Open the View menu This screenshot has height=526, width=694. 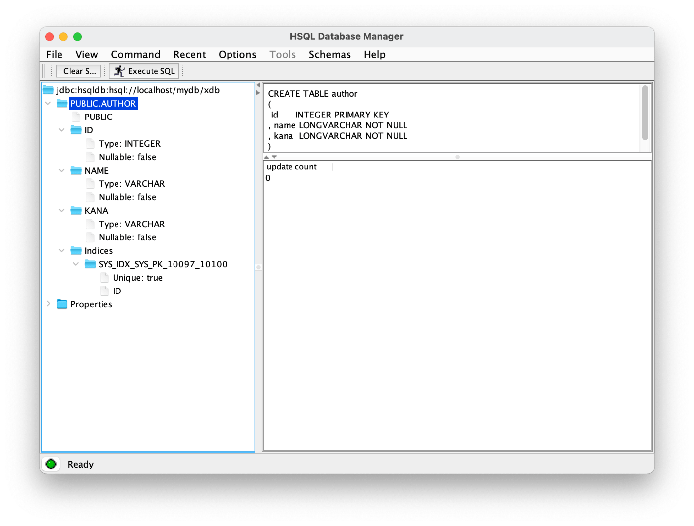[87, 54]
